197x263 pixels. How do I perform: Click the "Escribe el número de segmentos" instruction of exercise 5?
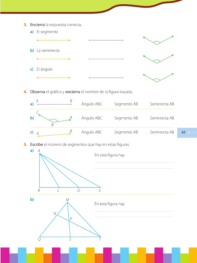click(79, 145)
